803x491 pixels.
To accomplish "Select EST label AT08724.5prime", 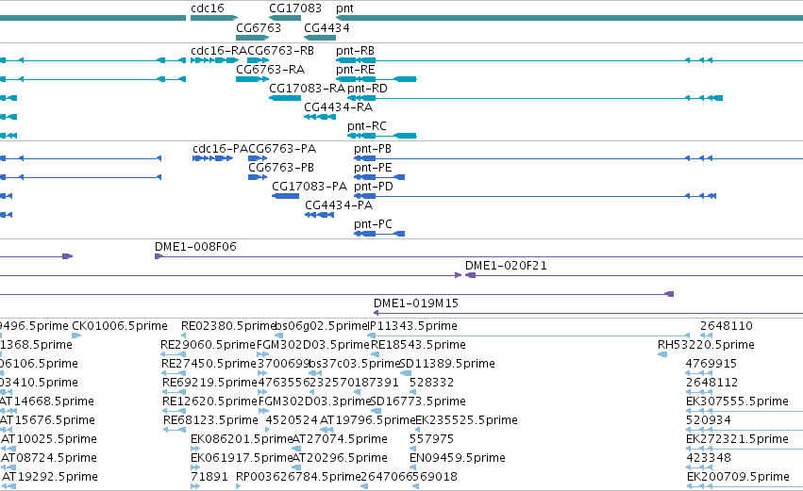I will (49, 459).
